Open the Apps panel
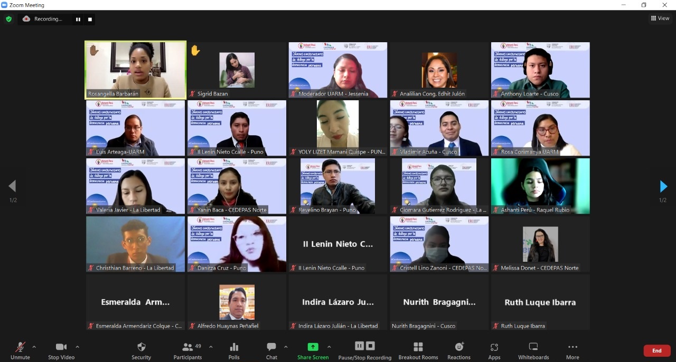Image resolution: width=676 pixels, height=362 pixels. pos(494,351)
